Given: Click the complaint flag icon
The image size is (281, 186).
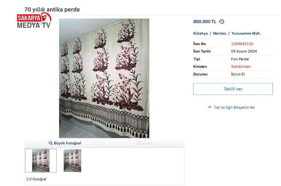Looking at the screenshot, I should 210,107.
